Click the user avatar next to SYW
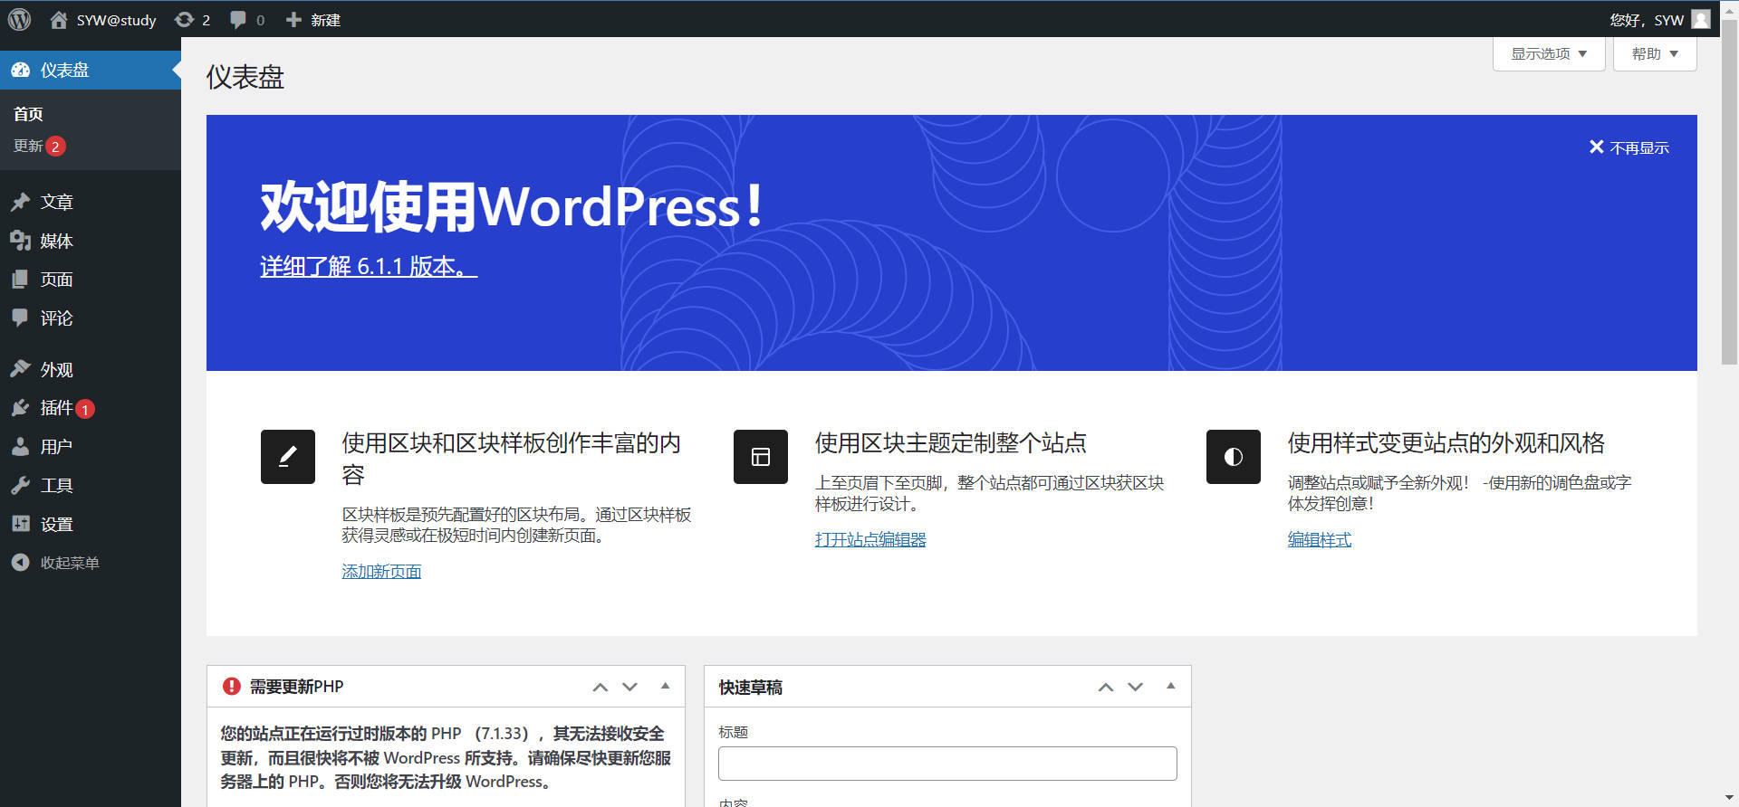The image size is (1739, 807). point(1701,19)
